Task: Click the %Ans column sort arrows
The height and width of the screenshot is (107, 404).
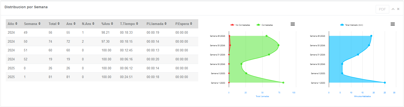Action: (x=112, y=24)
